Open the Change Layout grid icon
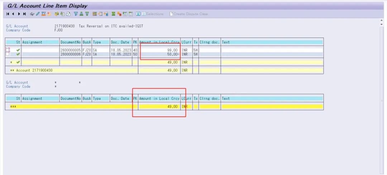Screen dimensions: 387x175 [94, 14]
